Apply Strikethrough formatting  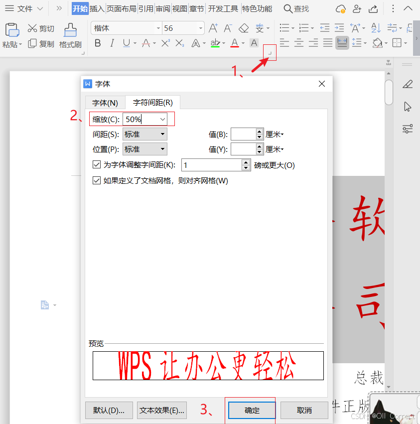tap(146, 43)
